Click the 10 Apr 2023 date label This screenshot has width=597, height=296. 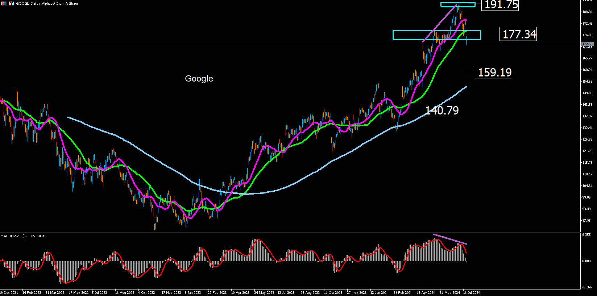[240, 292]
